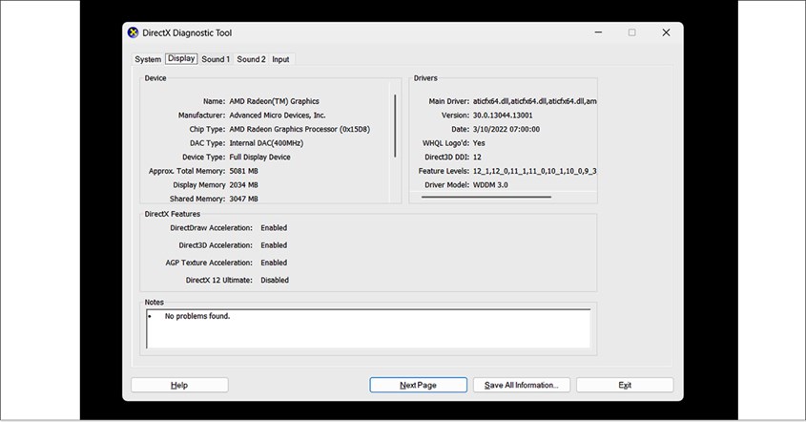Screen dimensions: 806x422
Task: Select 'Advanced Micro Devices, Inc.' manufacturer value
Action: point(277,116)
